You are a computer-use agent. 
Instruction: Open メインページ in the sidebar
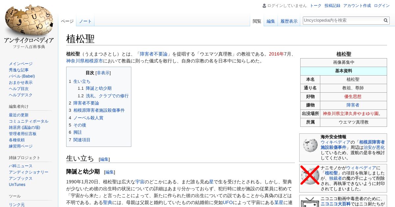pos(21,64)
